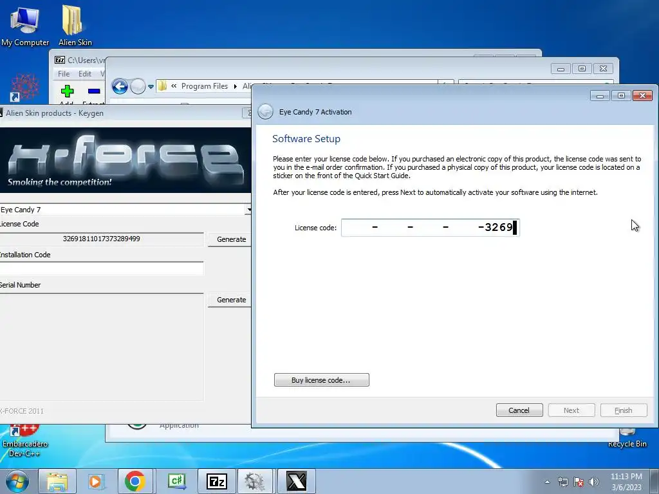The height and width of the screenshot is (494, 659).
Task: Click the Buy license code button
Action: (322, 380)
